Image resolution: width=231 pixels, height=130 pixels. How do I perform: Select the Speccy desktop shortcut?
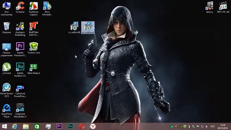[x=209, y=7]
